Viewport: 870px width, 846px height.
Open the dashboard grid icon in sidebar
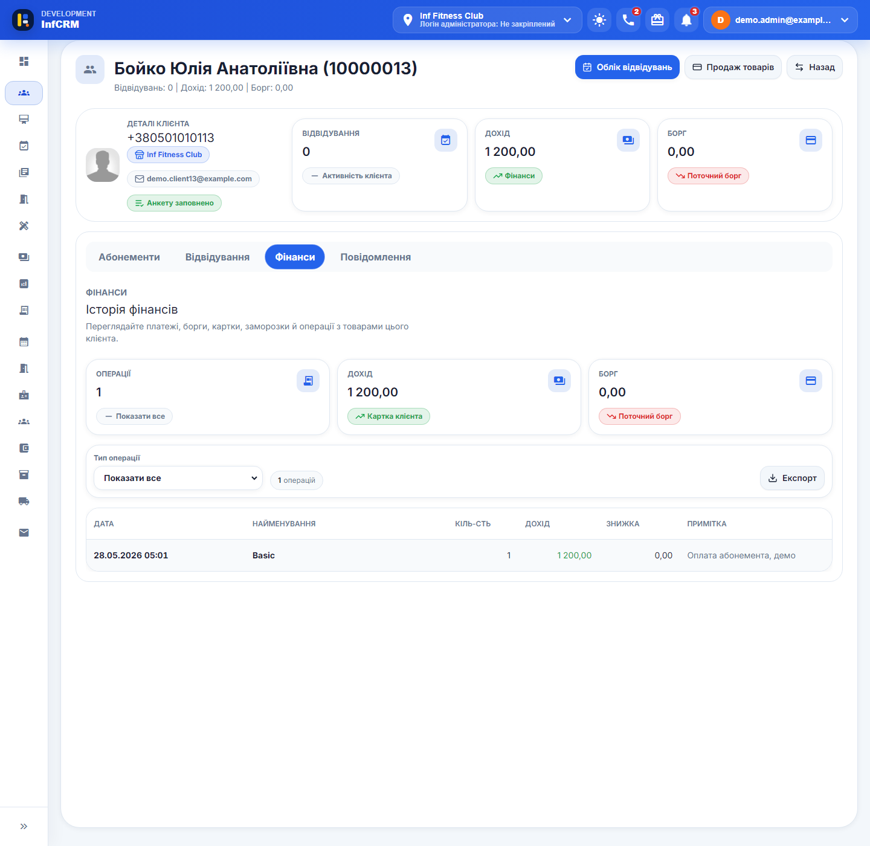[24, 61]
